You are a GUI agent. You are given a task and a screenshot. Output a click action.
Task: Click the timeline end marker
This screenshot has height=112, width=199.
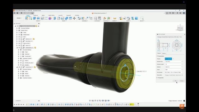pyautogui.click(x=138, y=105)
